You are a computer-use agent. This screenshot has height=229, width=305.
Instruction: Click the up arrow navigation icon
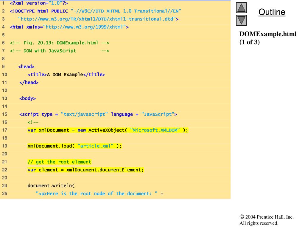tap(241, 8)
